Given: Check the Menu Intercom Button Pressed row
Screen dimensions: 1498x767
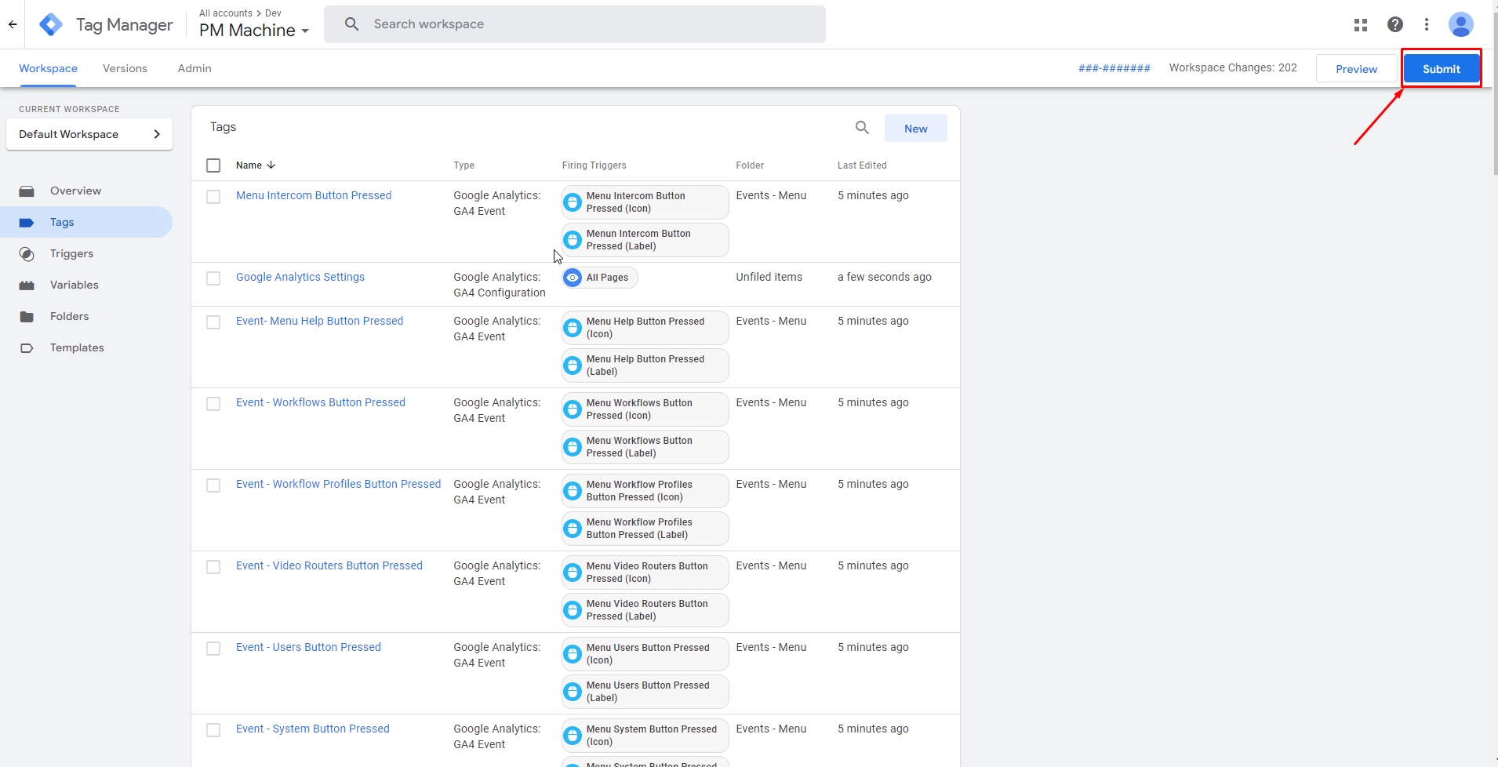Looking at the screenshot, I should (213, 197).
